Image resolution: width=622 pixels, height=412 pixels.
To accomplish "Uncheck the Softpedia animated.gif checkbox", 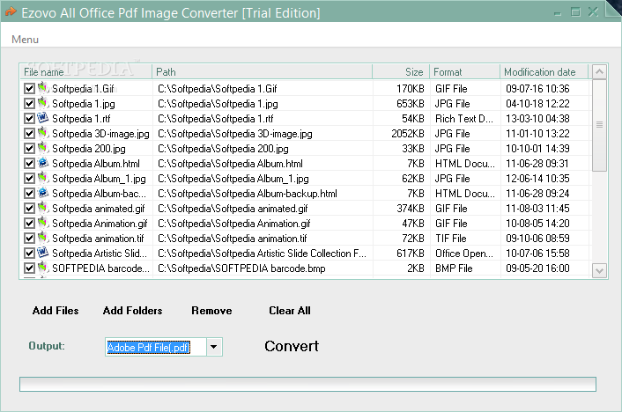I will point(29,208).
